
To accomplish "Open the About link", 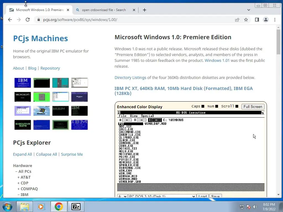I will [19, 68].
